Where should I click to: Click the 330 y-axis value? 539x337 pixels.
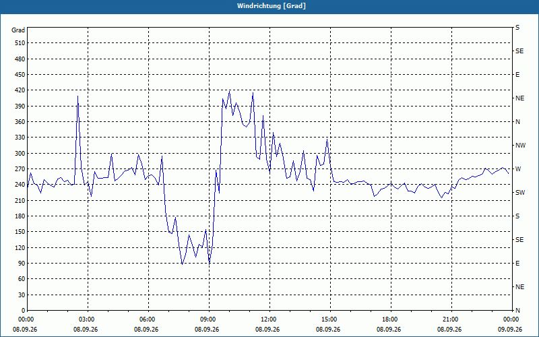coord(20,137)
